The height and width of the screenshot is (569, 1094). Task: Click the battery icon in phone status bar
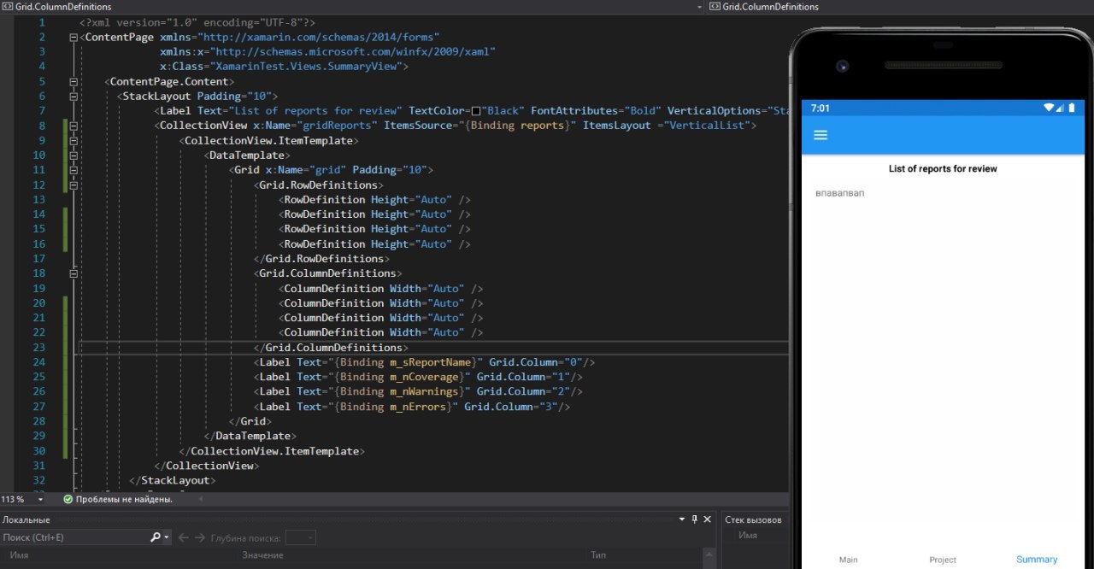[1072, 109]
